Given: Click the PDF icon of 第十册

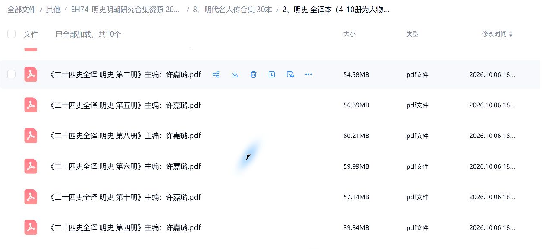Looking at the screenshot, I should (31, 197).
